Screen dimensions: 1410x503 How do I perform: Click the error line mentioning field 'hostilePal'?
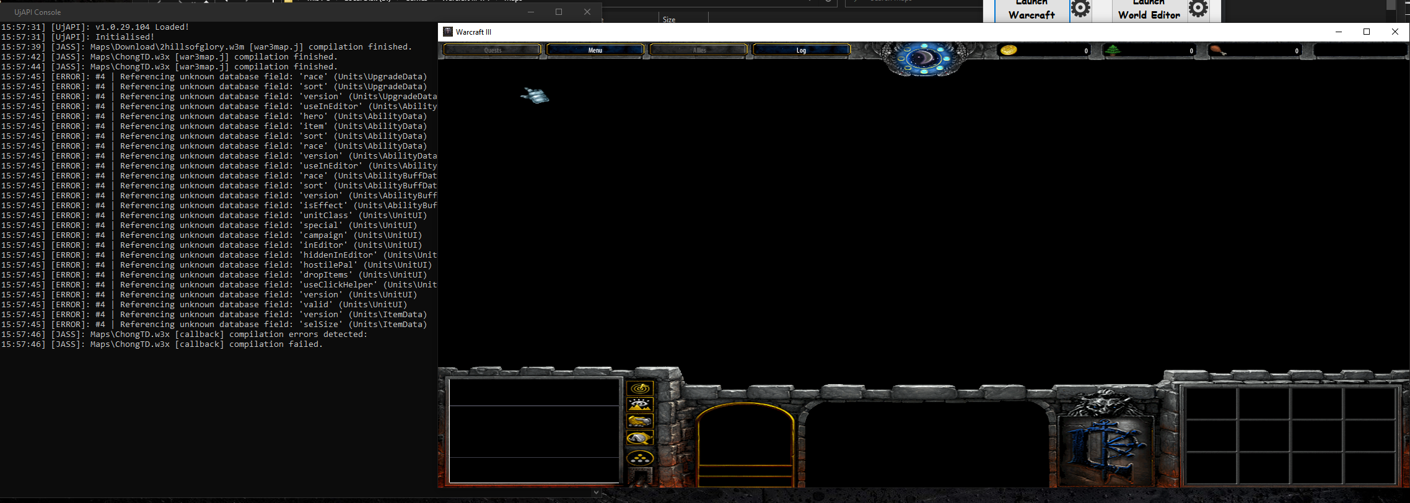(x=216, y=265)
